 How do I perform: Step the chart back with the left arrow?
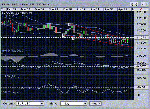click(x=143, y=4)
